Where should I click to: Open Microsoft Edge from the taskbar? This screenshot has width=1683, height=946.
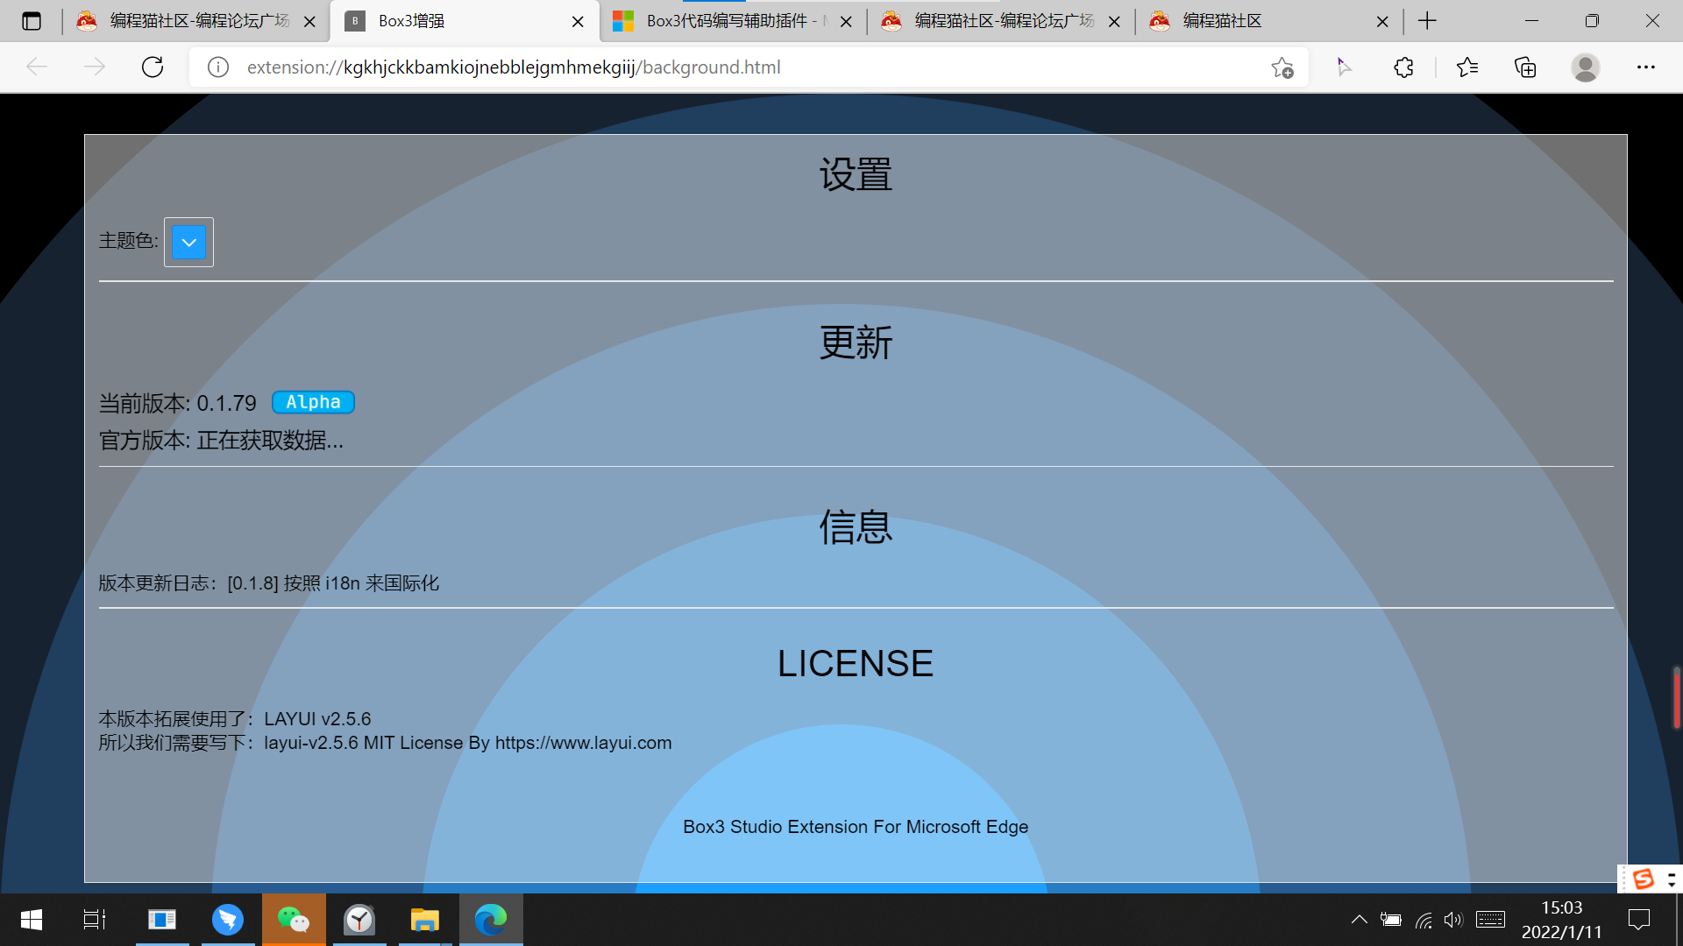[491, 920]
